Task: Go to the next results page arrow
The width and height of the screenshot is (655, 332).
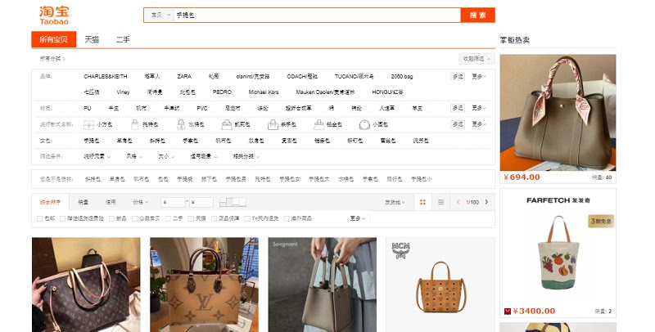Action: [x=486, y=202]
